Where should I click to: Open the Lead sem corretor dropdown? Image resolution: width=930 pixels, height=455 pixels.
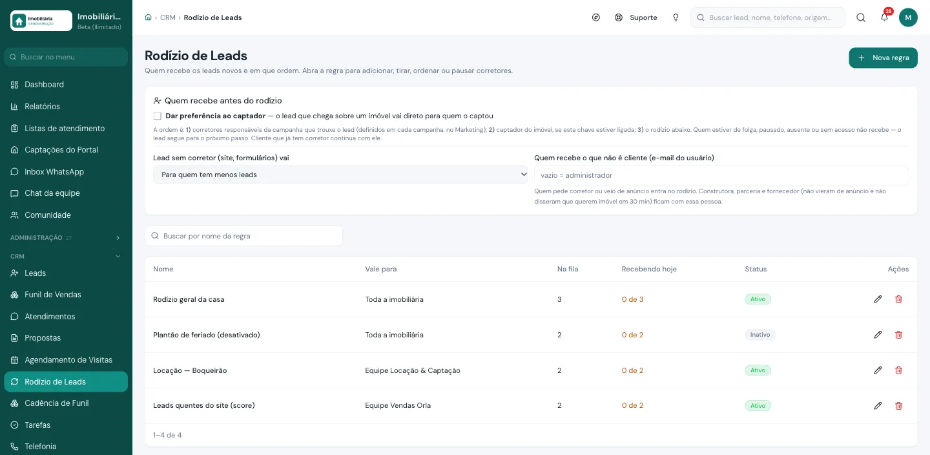(x=340, y=175)
